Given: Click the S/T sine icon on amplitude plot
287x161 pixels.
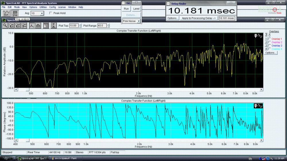Looking at the screenshot, I should tap(258, 36).
